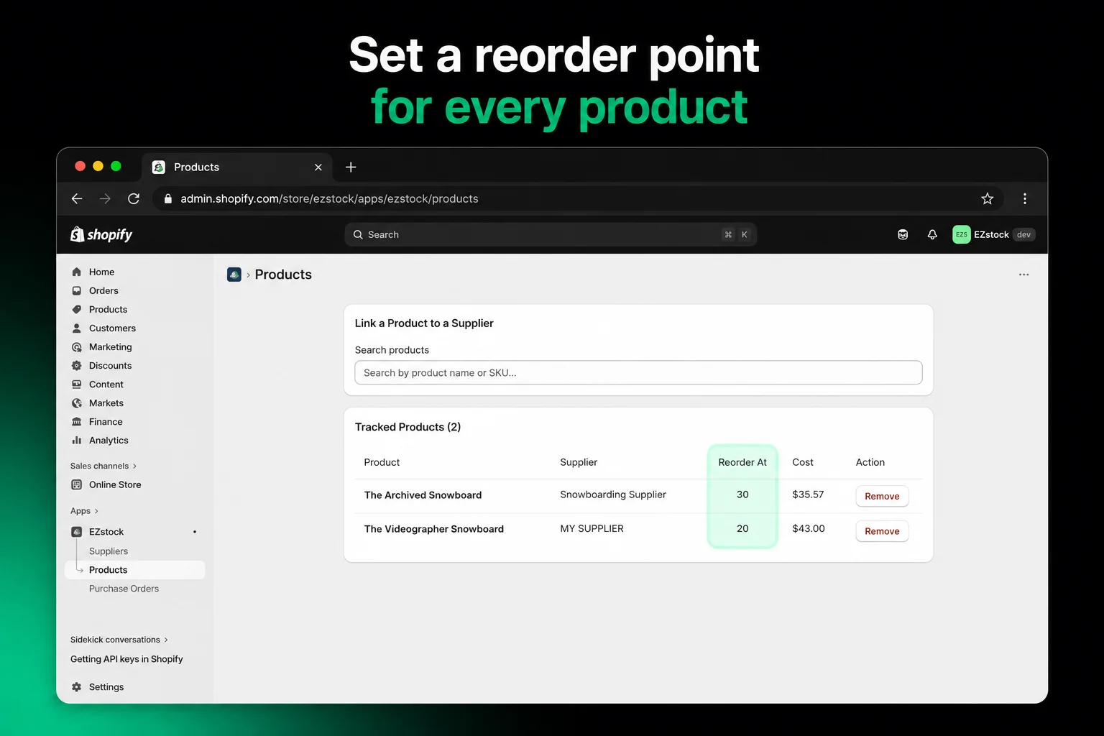Screen dimensions: 1104x736
Task: Click Snowboarding Supplier cell
Action: 613,494
